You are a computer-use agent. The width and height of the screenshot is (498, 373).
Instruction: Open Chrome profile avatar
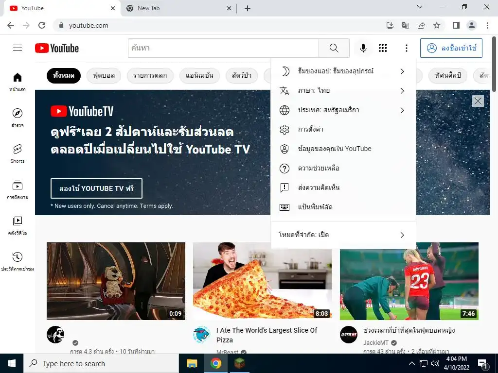click(x=472, y=25)
